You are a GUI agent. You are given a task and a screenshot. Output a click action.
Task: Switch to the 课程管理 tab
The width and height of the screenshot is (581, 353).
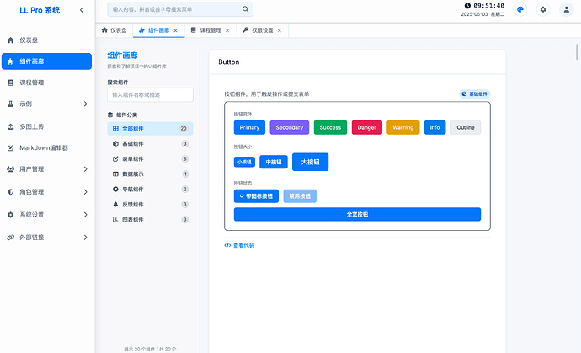[211, 30]
